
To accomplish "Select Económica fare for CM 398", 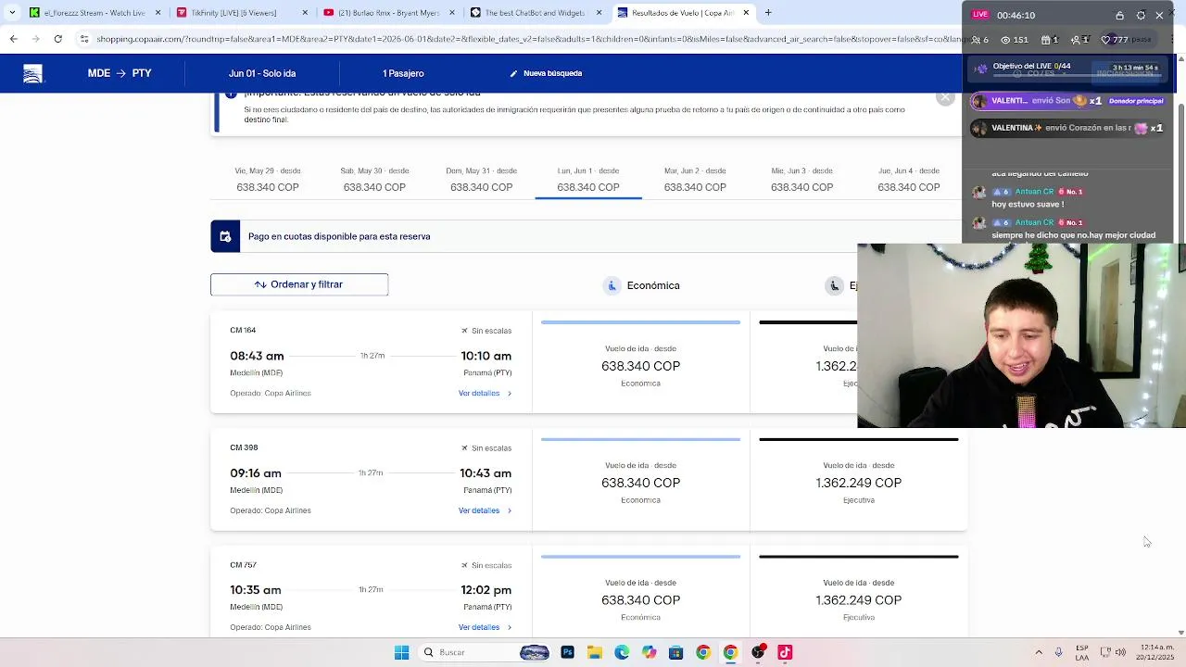I will [640, 479].
